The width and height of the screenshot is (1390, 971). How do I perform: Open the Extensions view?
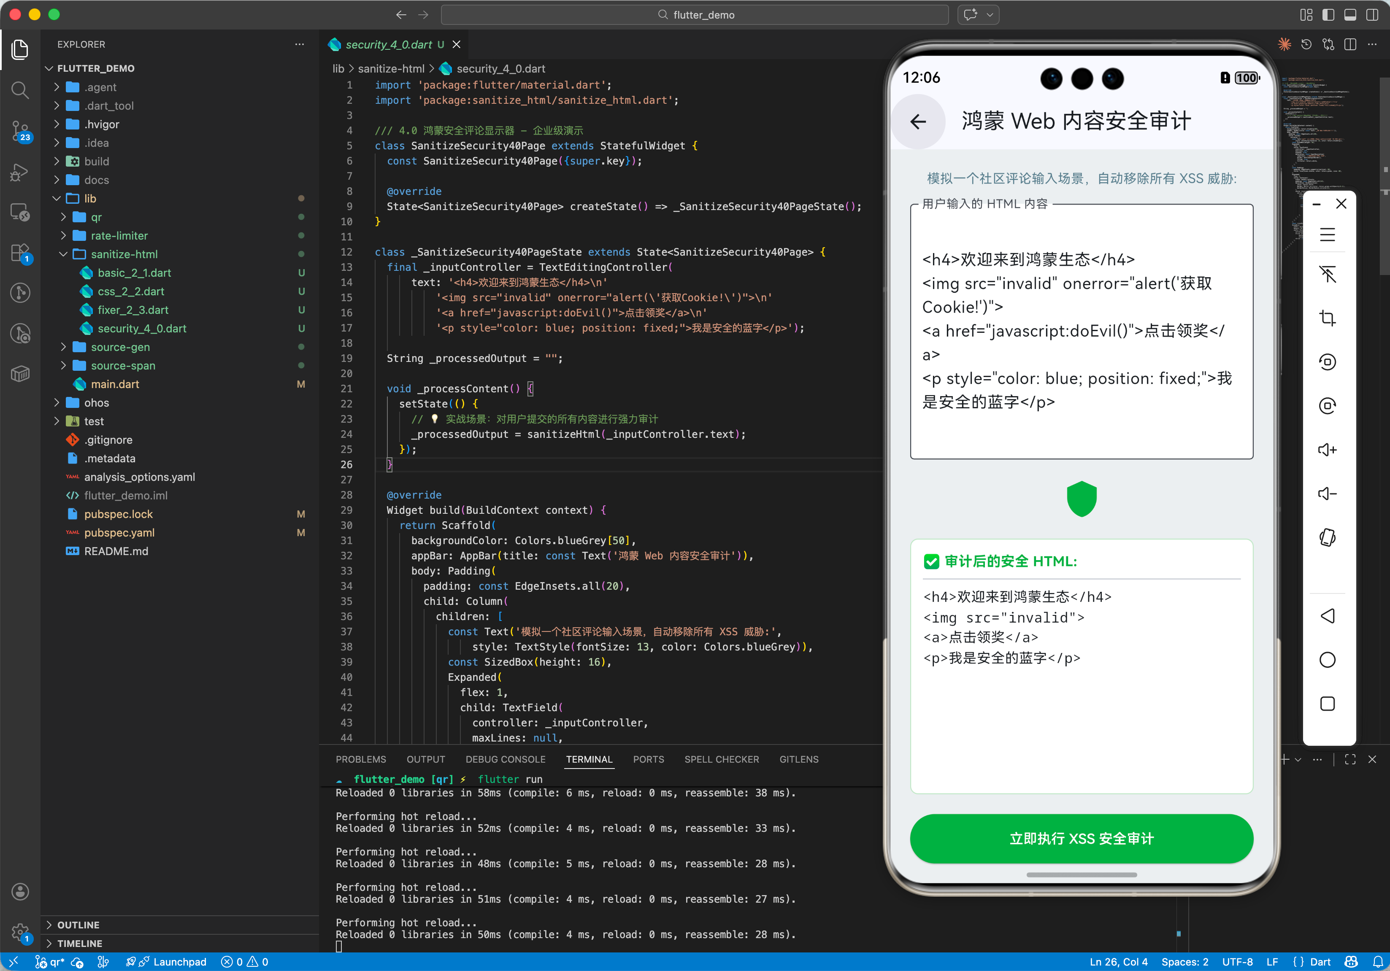(x=20, y=252)
